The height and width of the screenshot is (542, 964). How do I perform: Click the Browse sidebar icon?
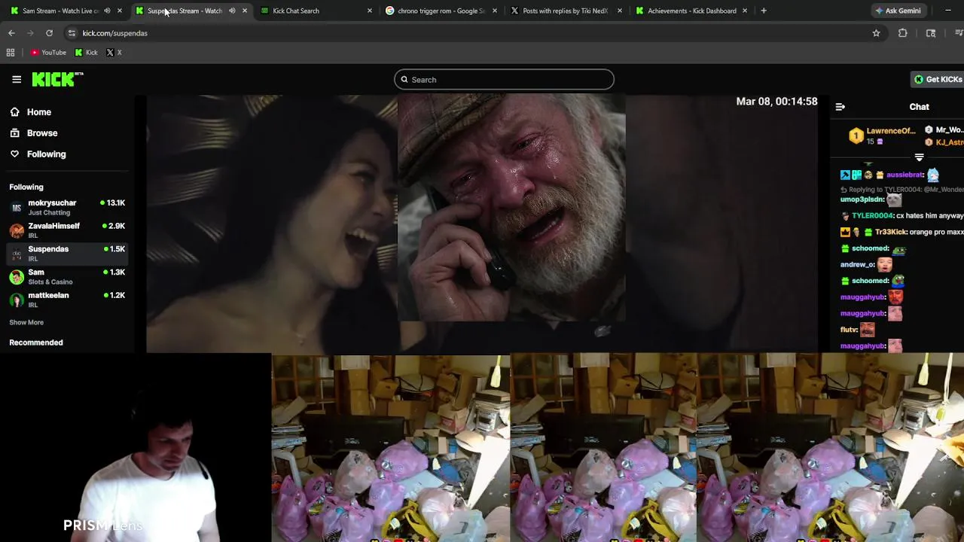[x=14, y=133]
